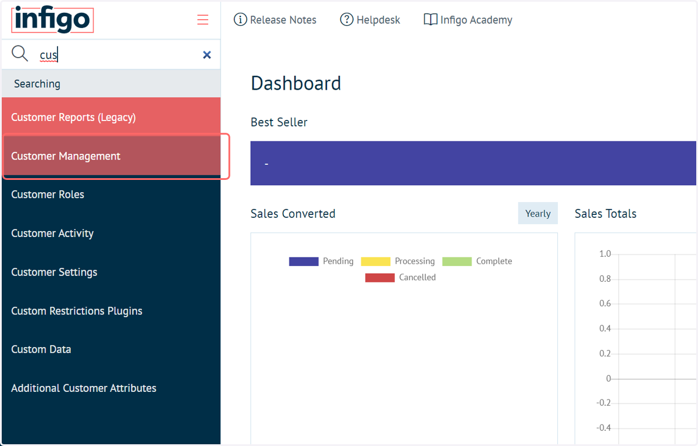
Task: Click the Best Seller label
Action: 279,122
